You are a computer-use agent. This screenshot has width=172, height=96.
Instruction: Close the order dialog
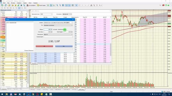click(x=73, y=19)
